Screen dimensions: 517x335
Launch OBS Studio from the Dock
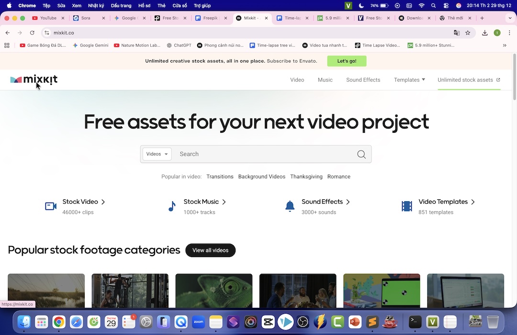(x=303, y=322)
